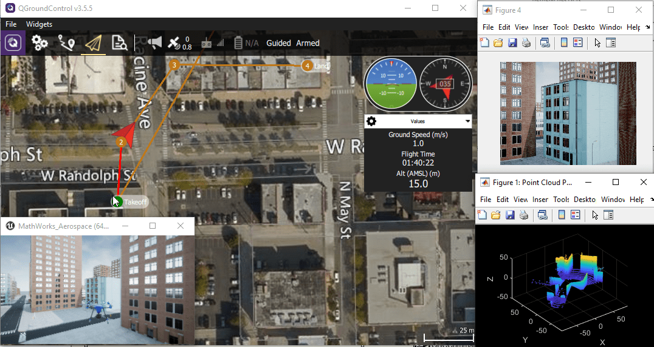This screenshot has width=654, height=347.
Task: Insert Legend icon in Figure 1
Action: pyautogui.click(x=575, y=215)
